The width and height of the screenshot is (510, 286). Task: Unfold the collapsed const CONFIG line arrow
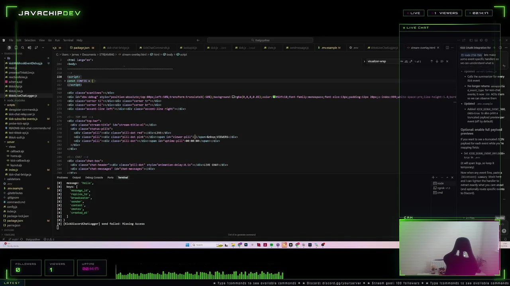point(65,81)
